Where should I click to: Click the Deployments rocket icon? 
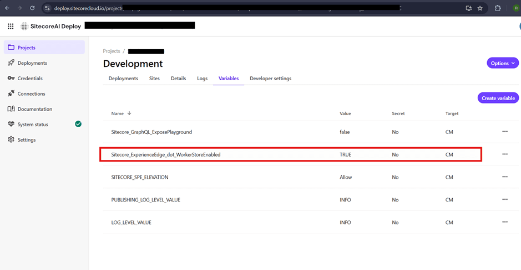tap(11, 63)
